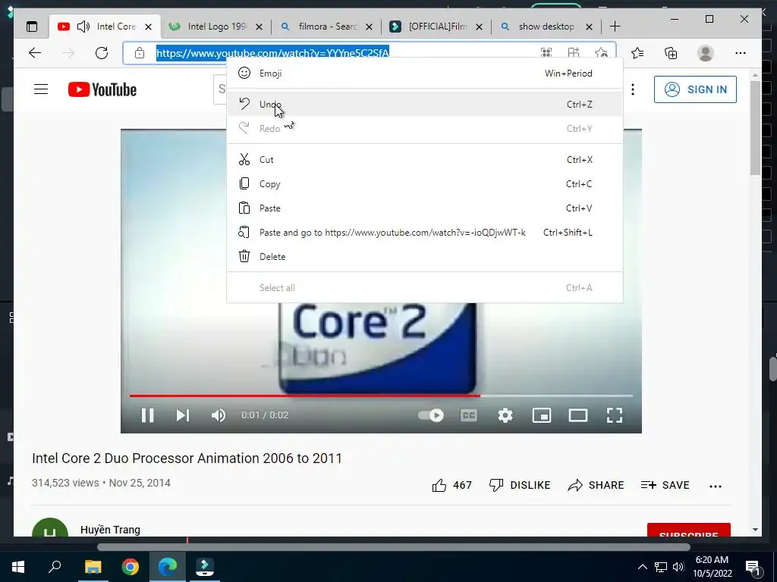
Task: Enter full screen video mode
Action: 615,415
